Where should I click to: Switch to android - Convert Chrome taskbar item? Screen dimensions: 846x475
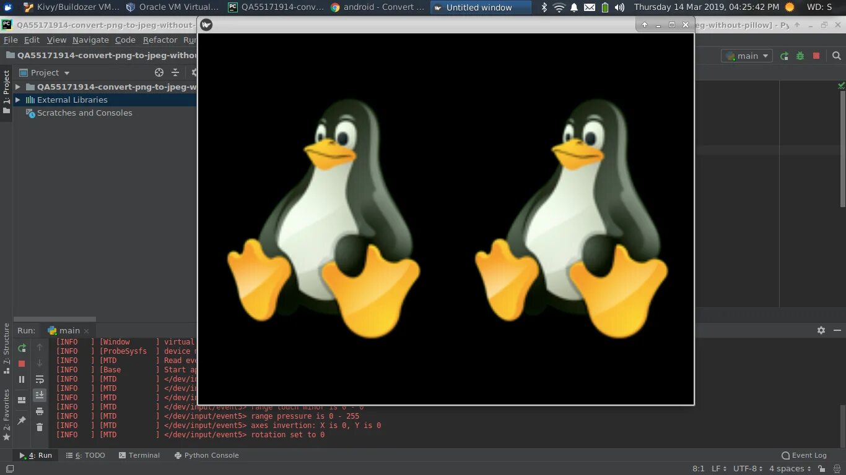coord(377,7)
